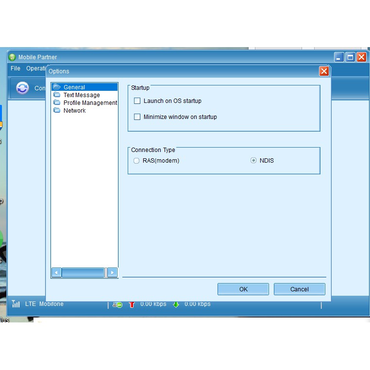Click the red upload speed arrow icon
The height and width of the screenshot is (370, 370).
coord(132,304)
